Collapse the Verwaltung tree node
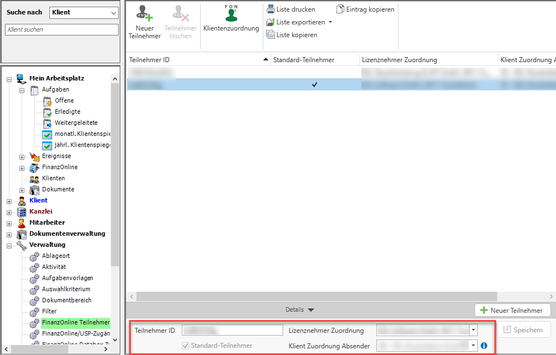This screenshot has height=355, width=556. 9,245
